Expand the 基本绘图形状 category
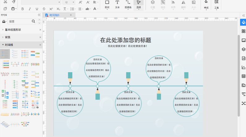The height and width of the screenshot is (137, 246). [x=13, y=30]
